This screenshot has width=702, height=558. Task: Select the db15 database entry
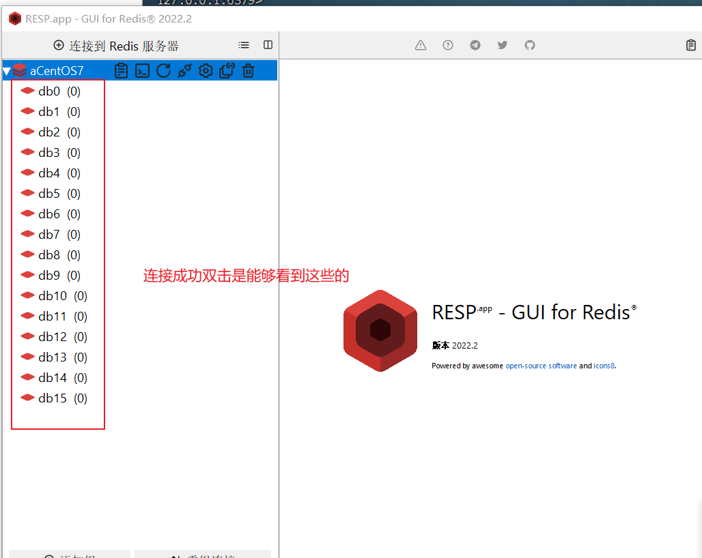click(53, 398)
